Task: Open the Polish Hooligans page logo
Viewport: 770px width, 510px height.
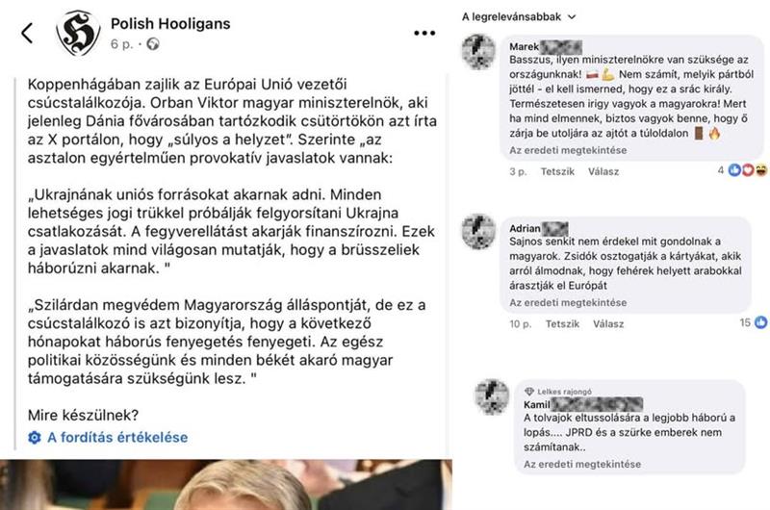Action: point(78,34)
